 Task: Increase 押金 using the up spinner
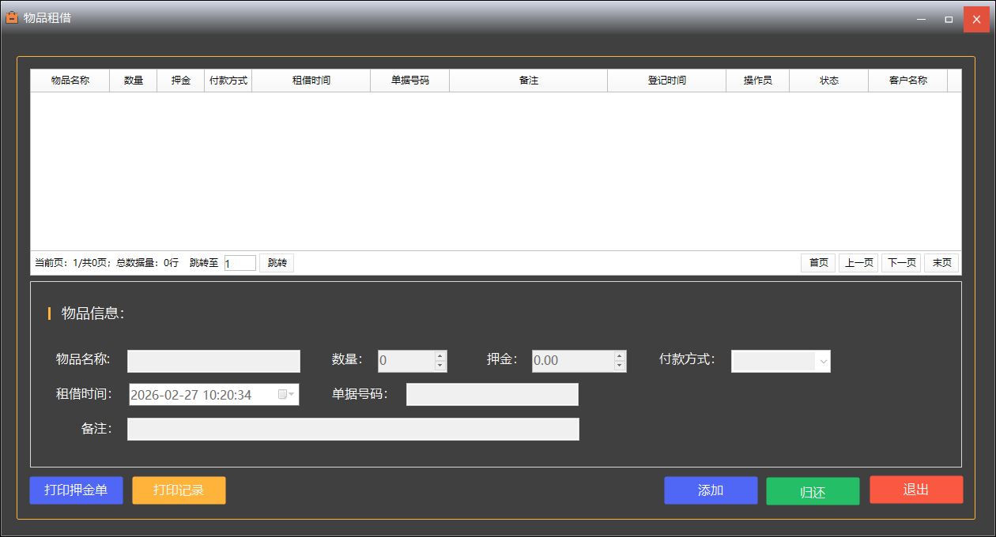[620, 356]
